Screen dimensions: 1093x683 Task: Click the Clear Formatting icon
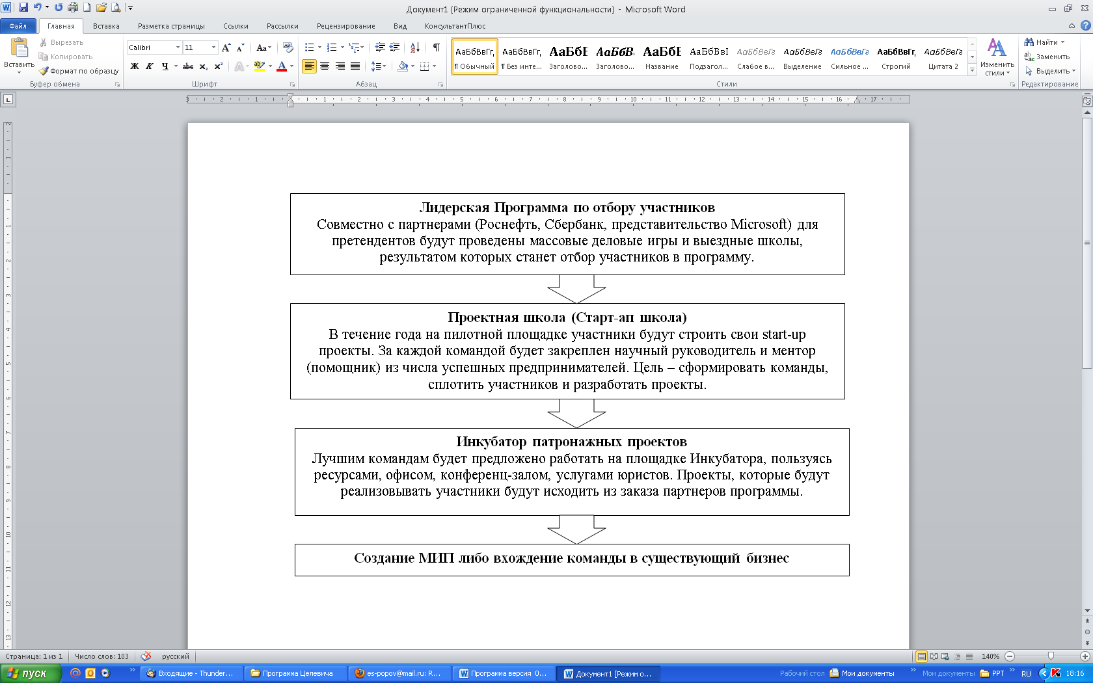pyautogui.click(x=288, y=47)
